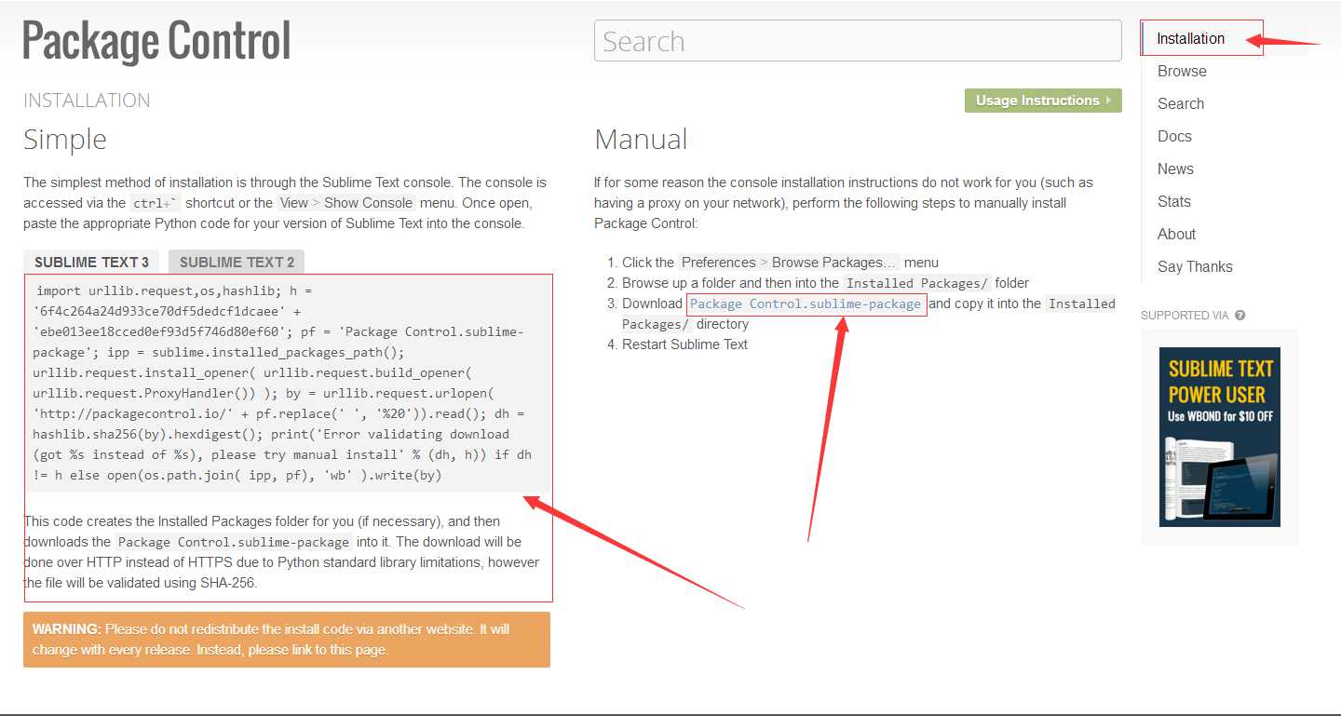Open the About nav link

coord(1177,234)
